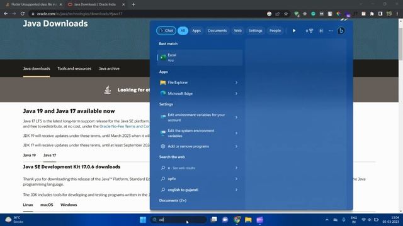Expand chevron for Edit environment variables account

(236, 117)
